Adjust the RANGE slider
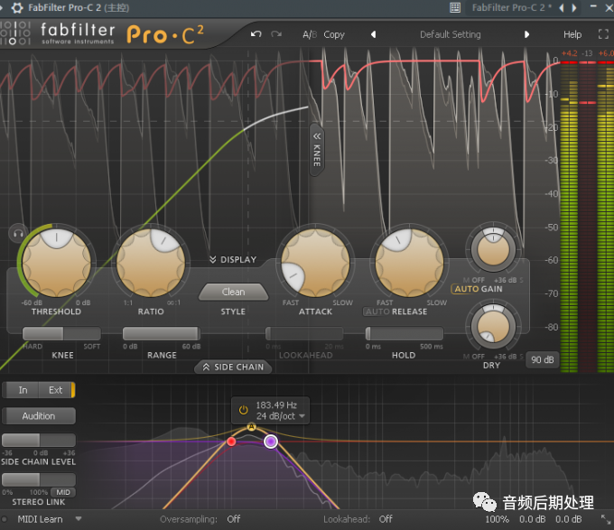Image resolution: width=614 pixels, height=530 pixels. [x=162, y=333]
